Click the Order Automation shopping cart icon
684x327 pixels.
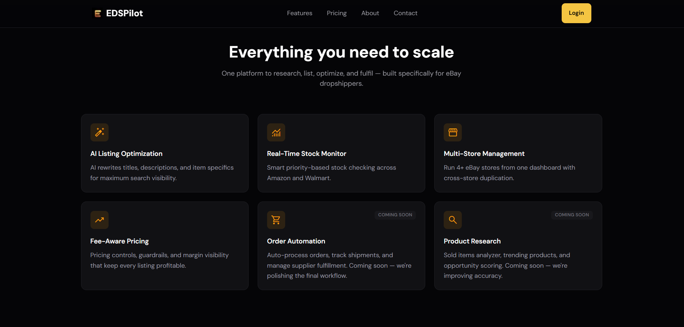click(x=276, y=220)
